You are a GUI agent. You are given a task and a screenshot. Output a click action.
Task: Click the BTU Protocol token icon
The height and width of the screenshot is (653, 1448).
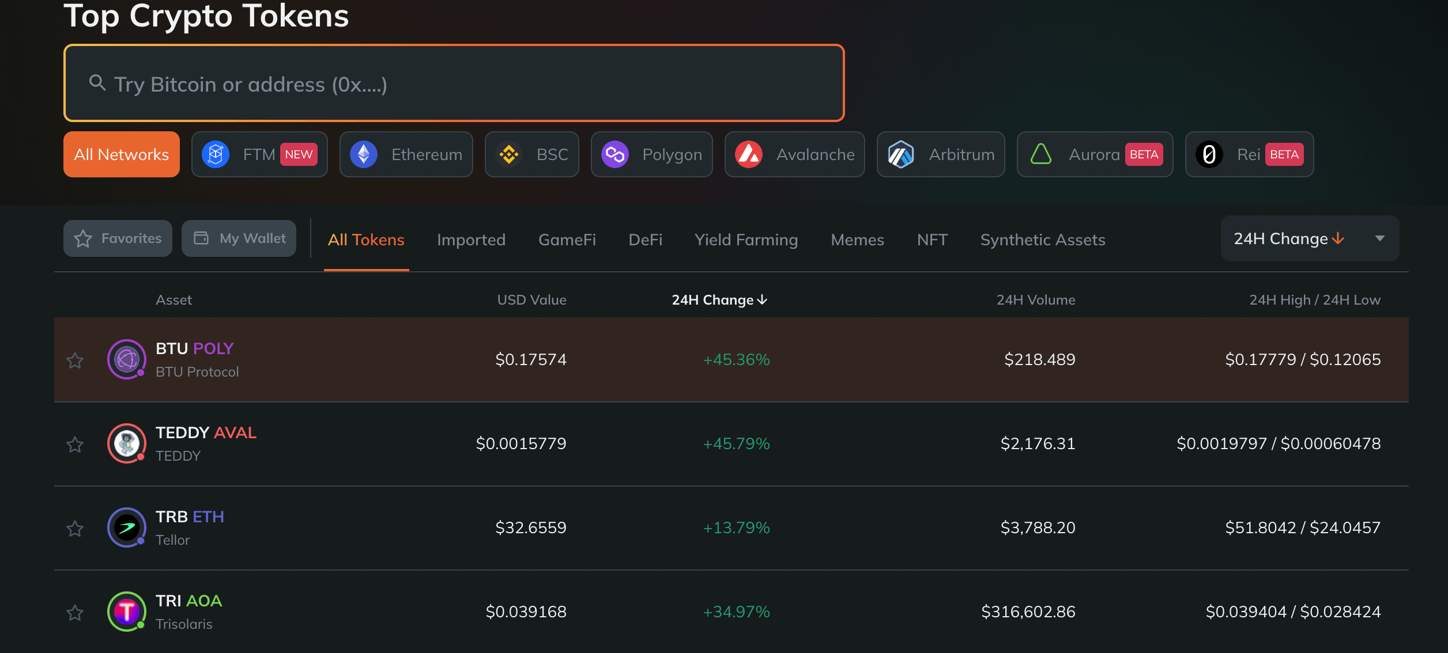tap(127, 359)
